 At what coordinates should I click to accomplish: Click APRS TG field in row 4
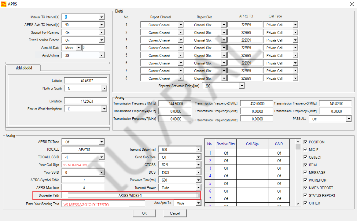245,48
